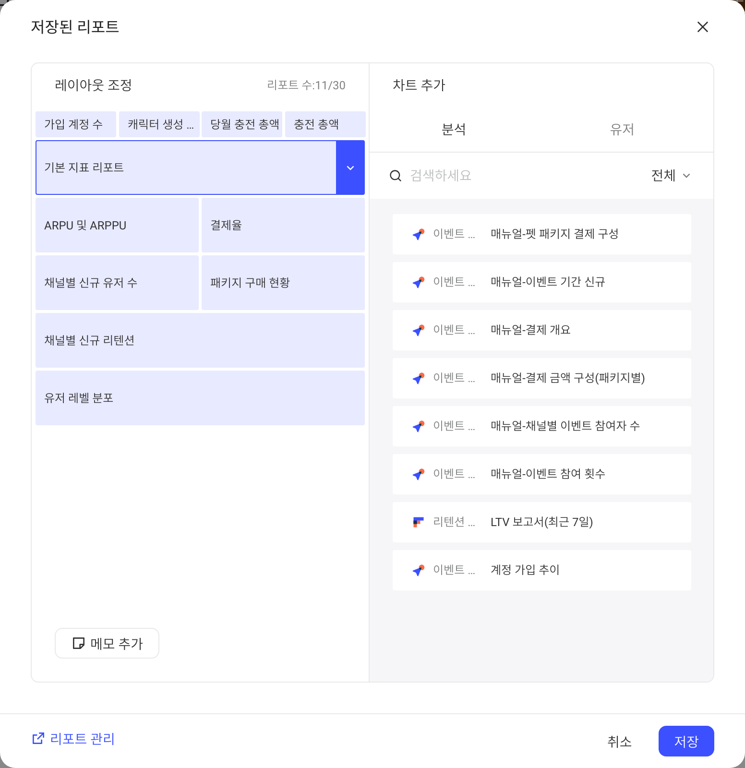Image resolution: width=745 pixels, height=768 pixels.
Task: Add the 매뉴얼-이벤트 기간 신규 chart
Action: click(542, 282)
